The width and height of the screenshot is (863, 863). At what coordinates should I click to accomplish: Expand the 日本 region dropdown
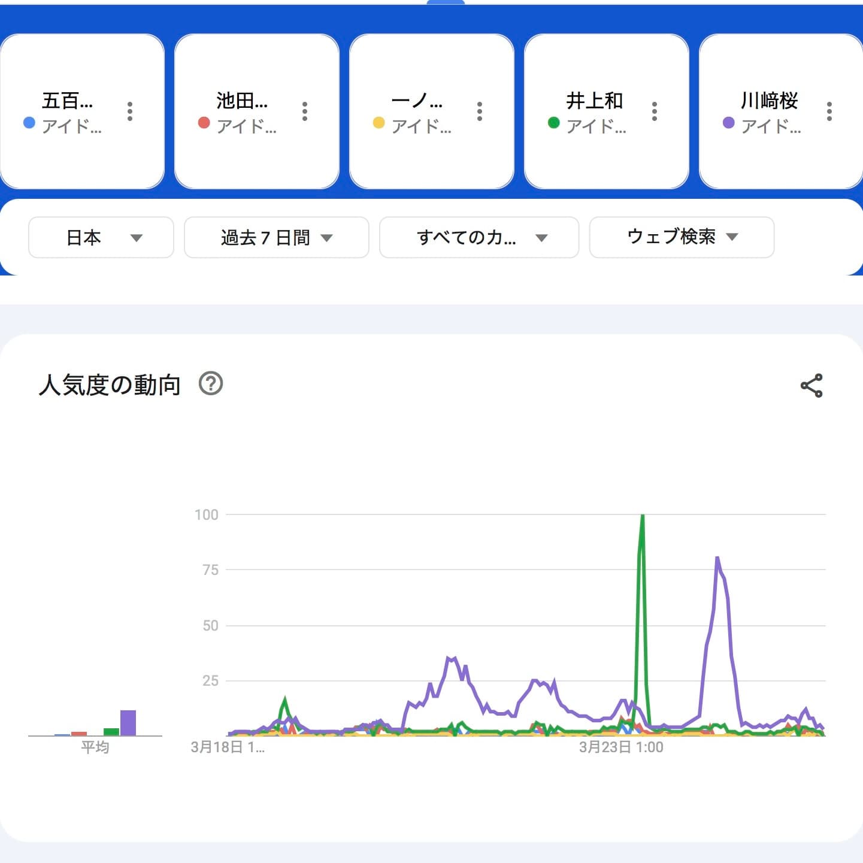pos(101,238)
